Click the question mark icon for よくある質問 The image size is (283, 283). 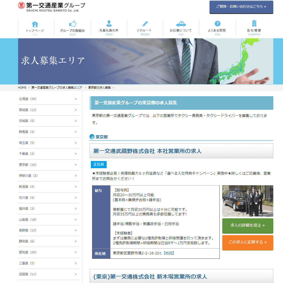[x=217, y=24]
